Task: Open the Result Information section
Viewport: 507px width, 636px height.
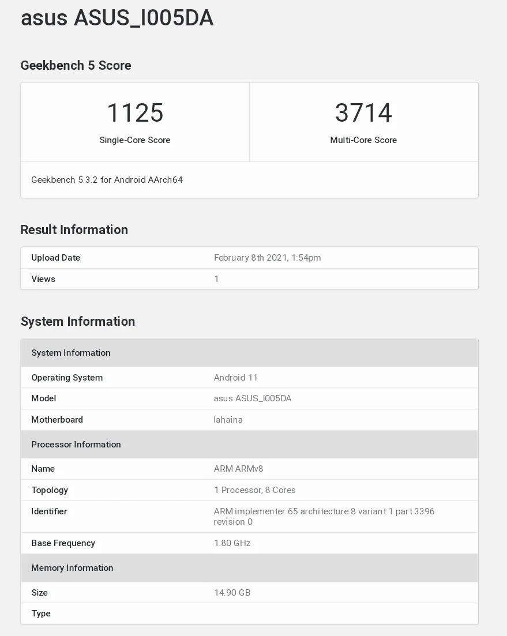Action: [x=74, y=229]
